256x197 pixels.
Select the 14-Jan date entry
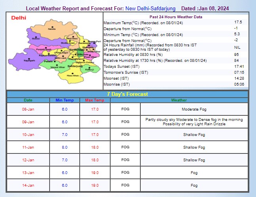tap(28, 185)
